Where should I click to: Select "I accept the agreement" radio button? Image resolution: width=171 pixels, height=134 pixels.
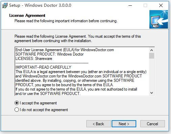pos(17,103)
